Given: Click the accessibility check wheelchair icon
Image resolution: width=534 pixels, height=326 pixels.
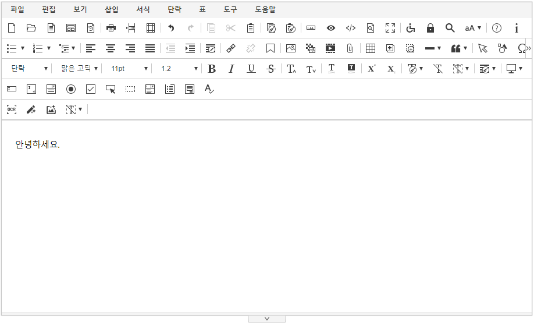Looking at the screenshot, I should click(x=411, y=28).
